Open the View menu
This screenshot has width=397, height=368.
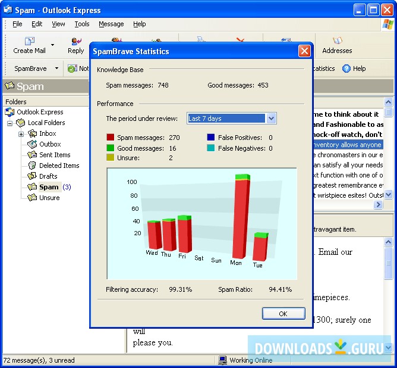click(58, 24)
